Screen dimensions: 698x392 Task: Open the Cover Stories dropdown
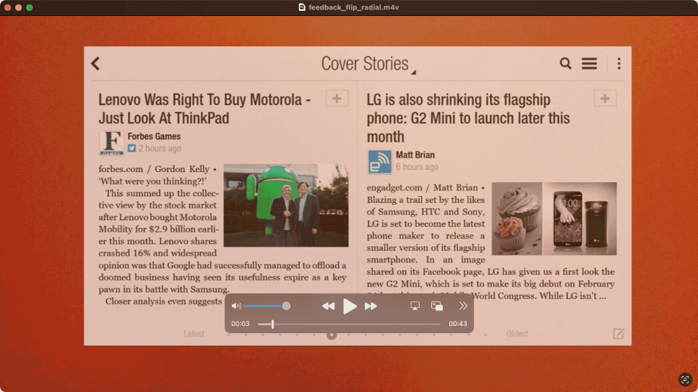pyautogui.click(x=368, y=64)
